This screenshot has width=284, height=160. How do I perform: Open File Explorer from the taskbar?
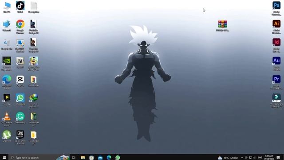(83, 157)
